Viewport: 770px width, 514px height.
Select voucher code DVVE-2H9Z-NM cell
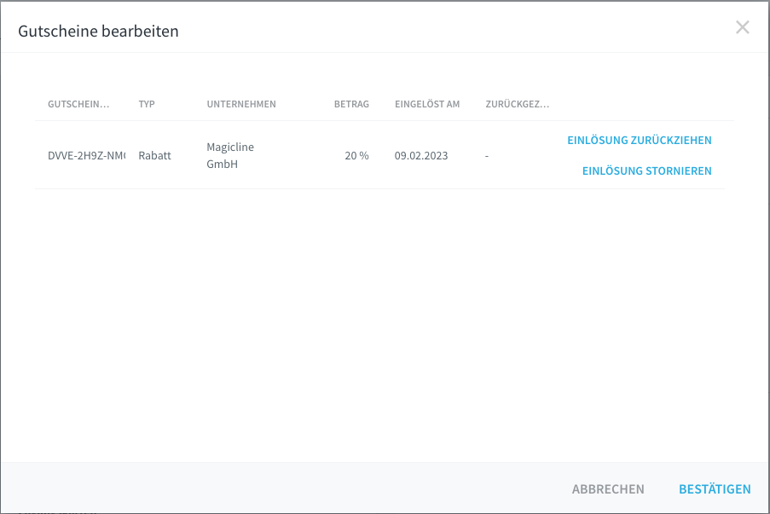coord(86,156)
